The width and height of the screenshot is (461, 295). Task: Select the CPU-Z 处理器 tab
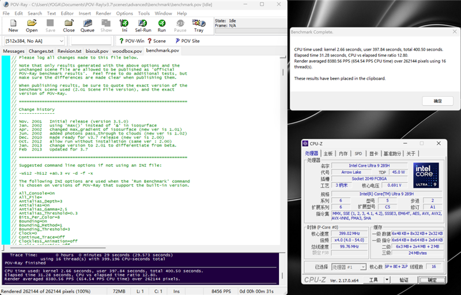311,153
